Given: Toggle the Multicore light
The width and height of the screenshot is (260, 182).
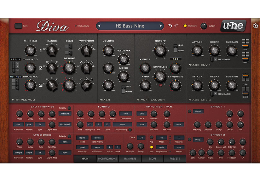Looking at the screenshot, I should click(x=185, y=26).
